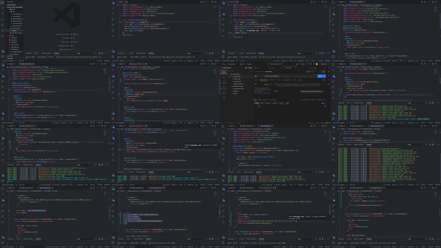
Task: Open the Mock Servers icon in Postman sidebar
Action: [224, 88]
